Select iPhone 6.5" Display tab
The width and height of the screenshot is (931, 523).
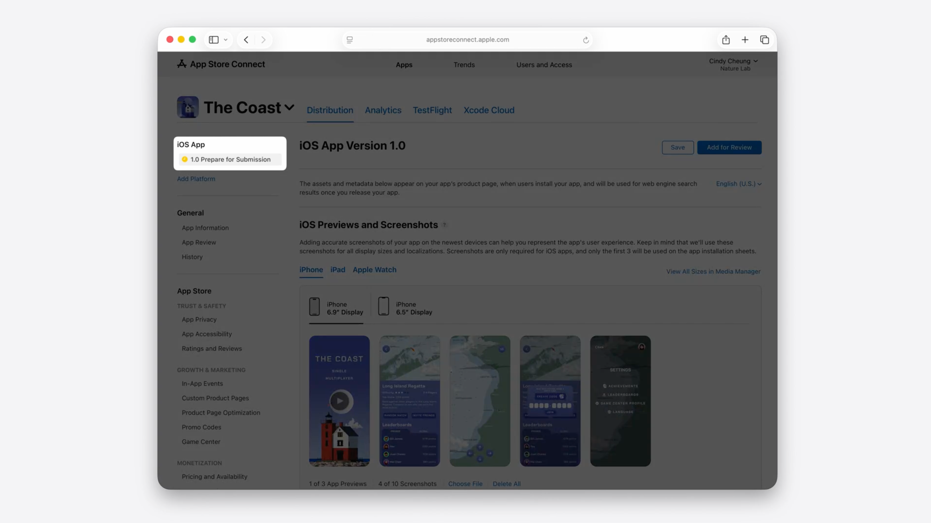pos(405,308)
